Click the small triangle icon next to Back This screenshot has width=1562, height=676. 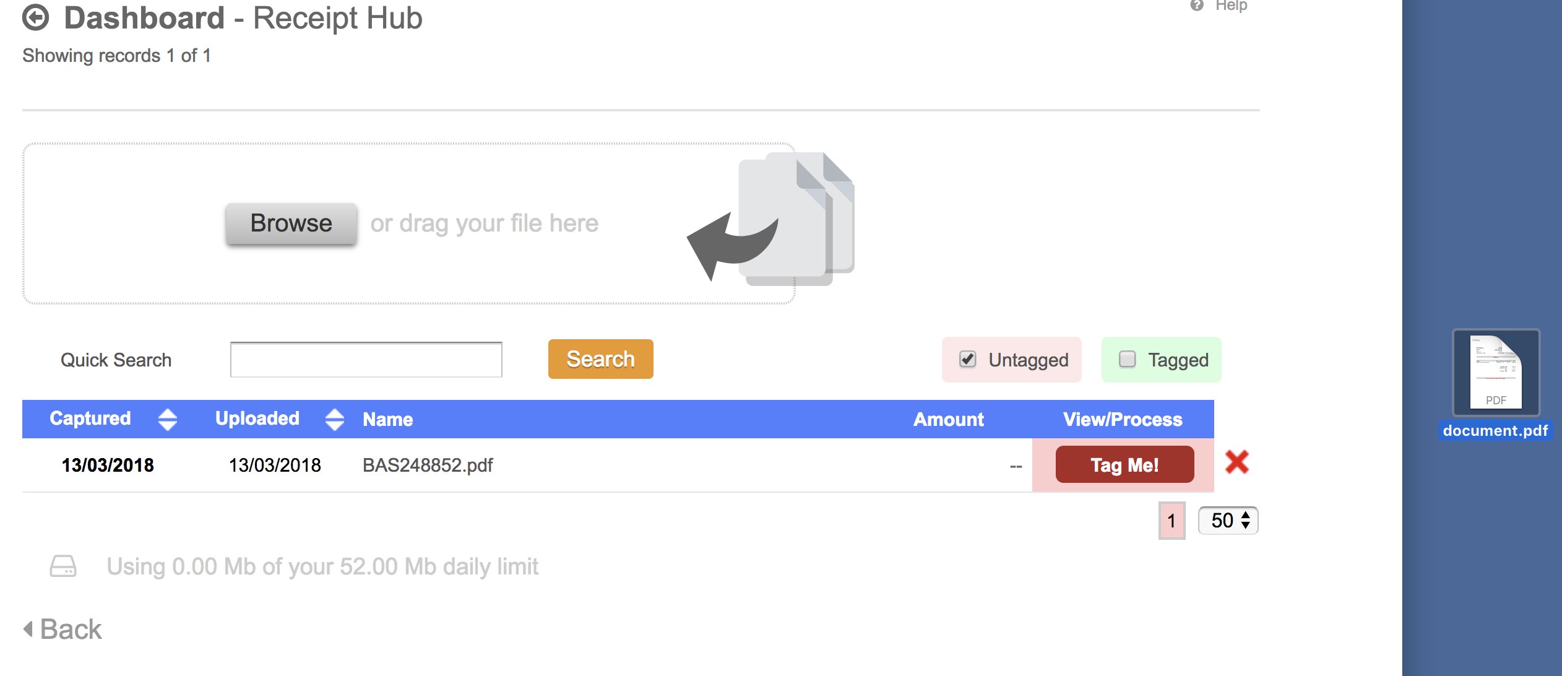[28, 629]
